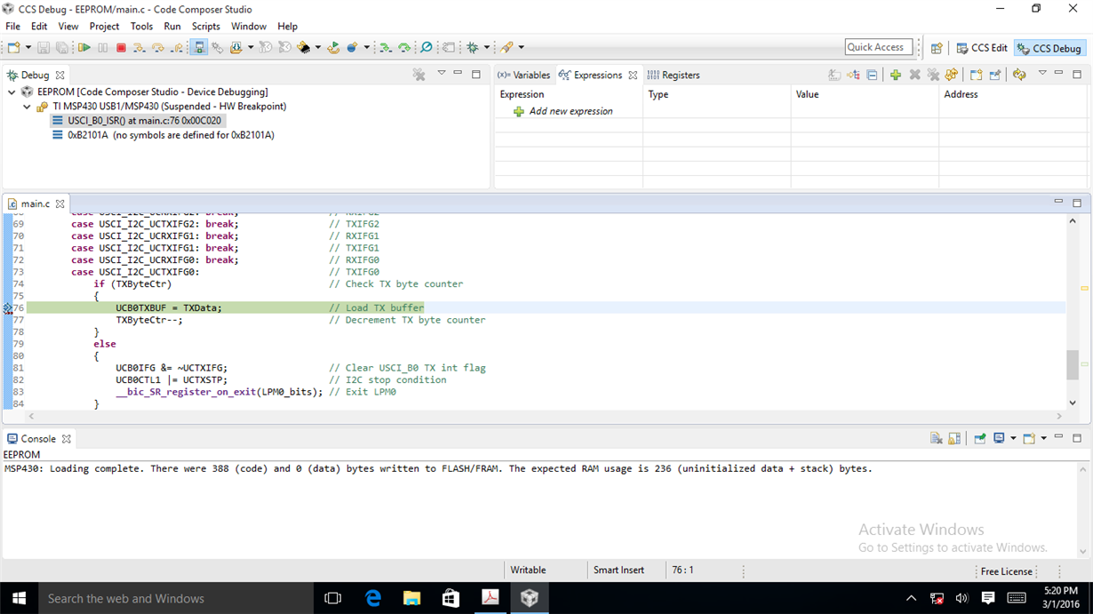The height and width of the screenshot is (614, 1093).
Task: Switch to the Variables tab
Action: (523, 75)
